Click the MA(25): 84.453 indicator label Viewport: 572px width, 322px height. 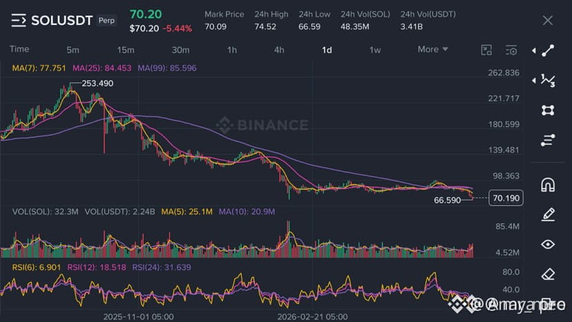102,68
